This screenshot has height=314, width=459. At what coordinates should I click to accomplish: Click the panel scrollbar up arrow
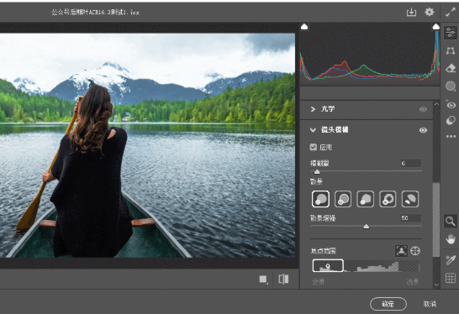pos(436,104)
